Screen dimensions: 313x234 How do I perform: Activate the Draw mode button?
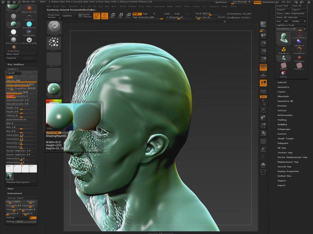(x=105, y=16)
